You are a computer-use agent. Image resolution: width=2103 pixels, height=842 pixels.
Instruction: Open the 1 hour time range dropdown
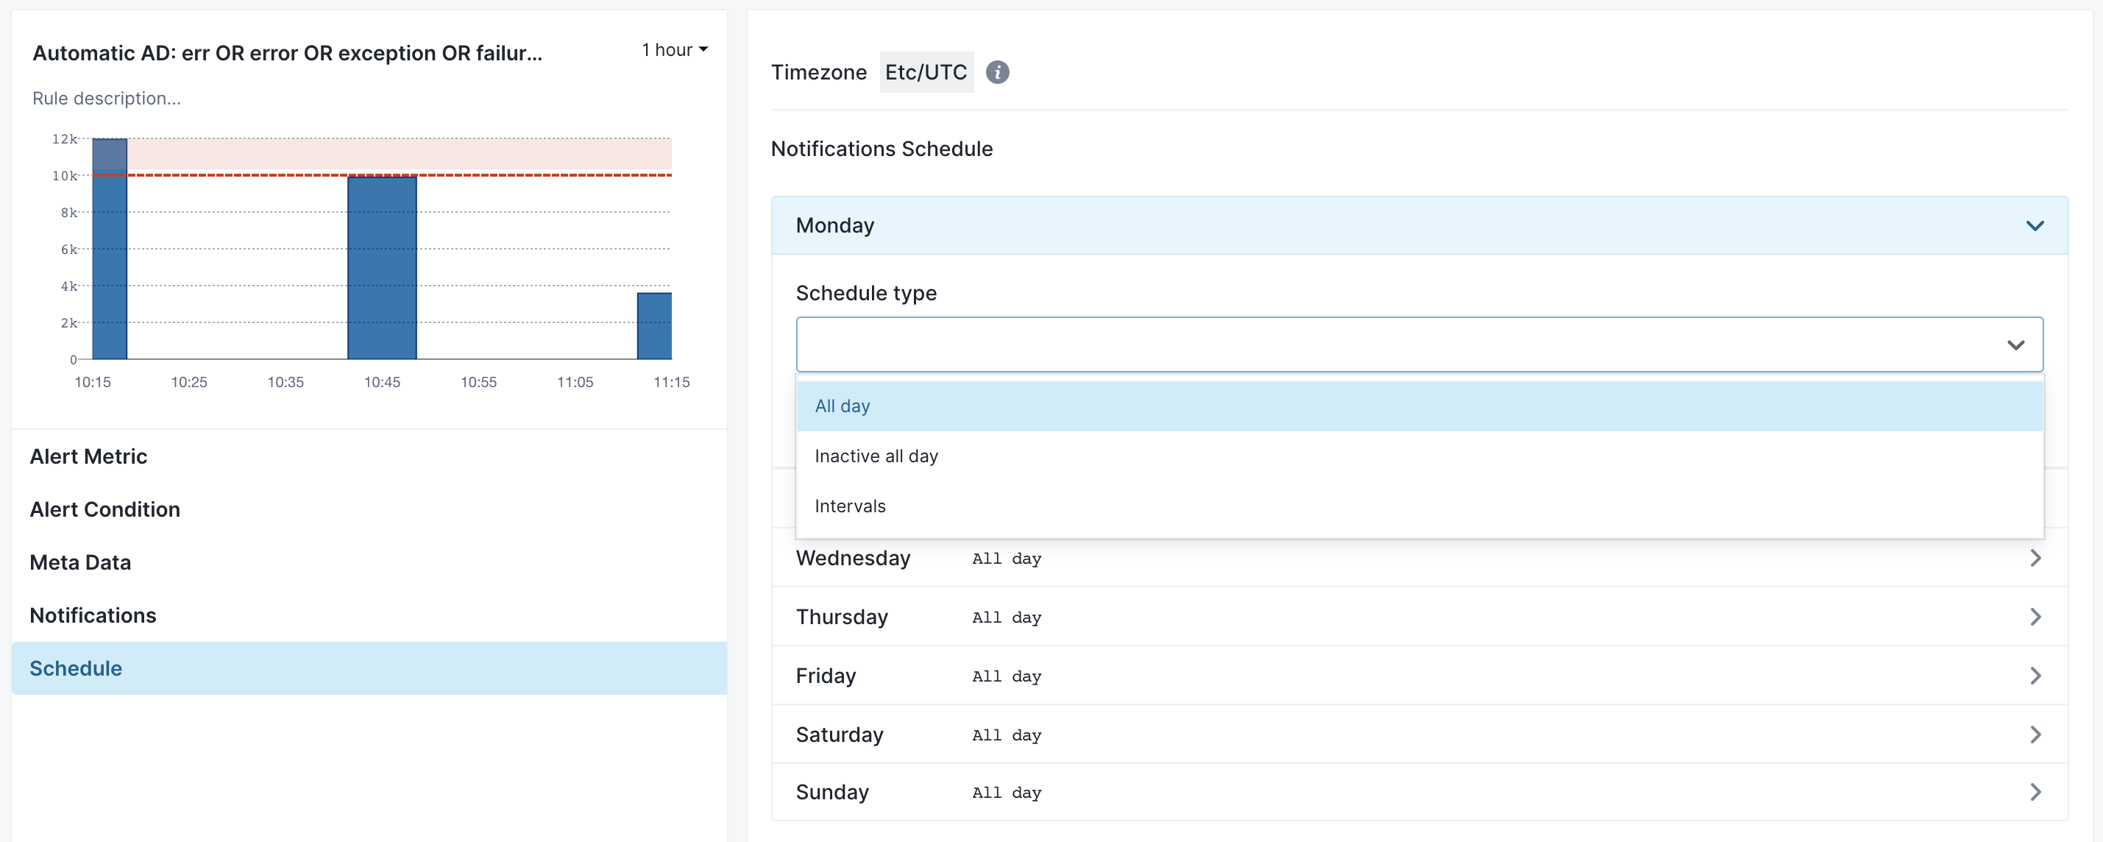point(674,50)
